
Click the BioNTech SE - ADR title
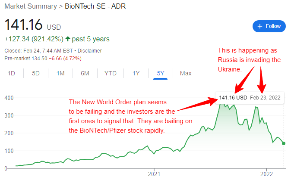96,6
